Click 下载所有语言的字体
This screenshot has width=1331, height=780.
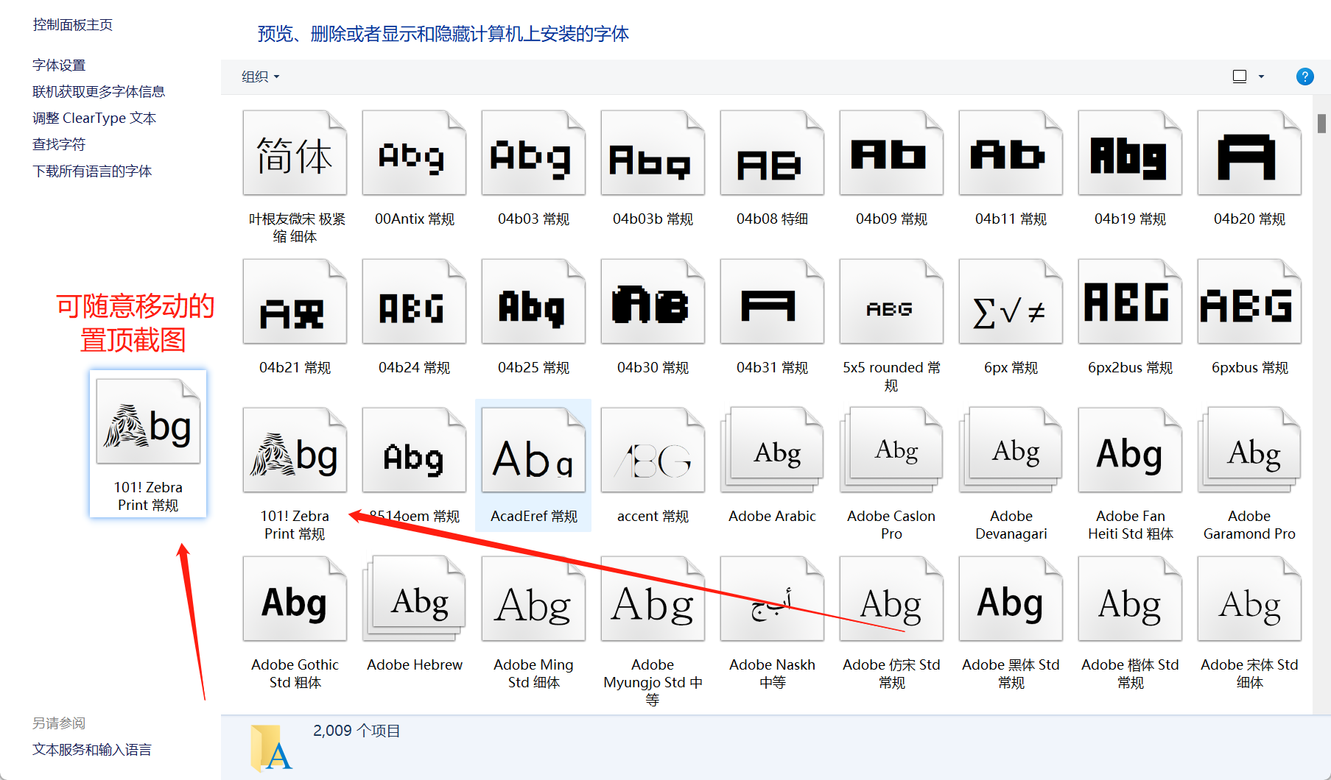pyautogui.click(x=92, y=171)
